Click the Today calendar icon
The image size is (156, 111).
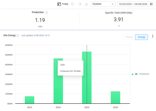[59, 4]
